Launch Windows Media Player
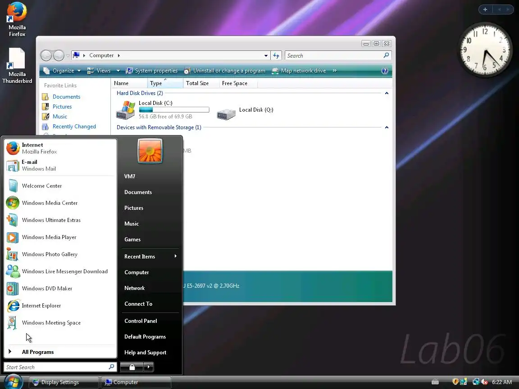This screenshot has width=519, height=389. pyautogui.click(x=60, y=237)
